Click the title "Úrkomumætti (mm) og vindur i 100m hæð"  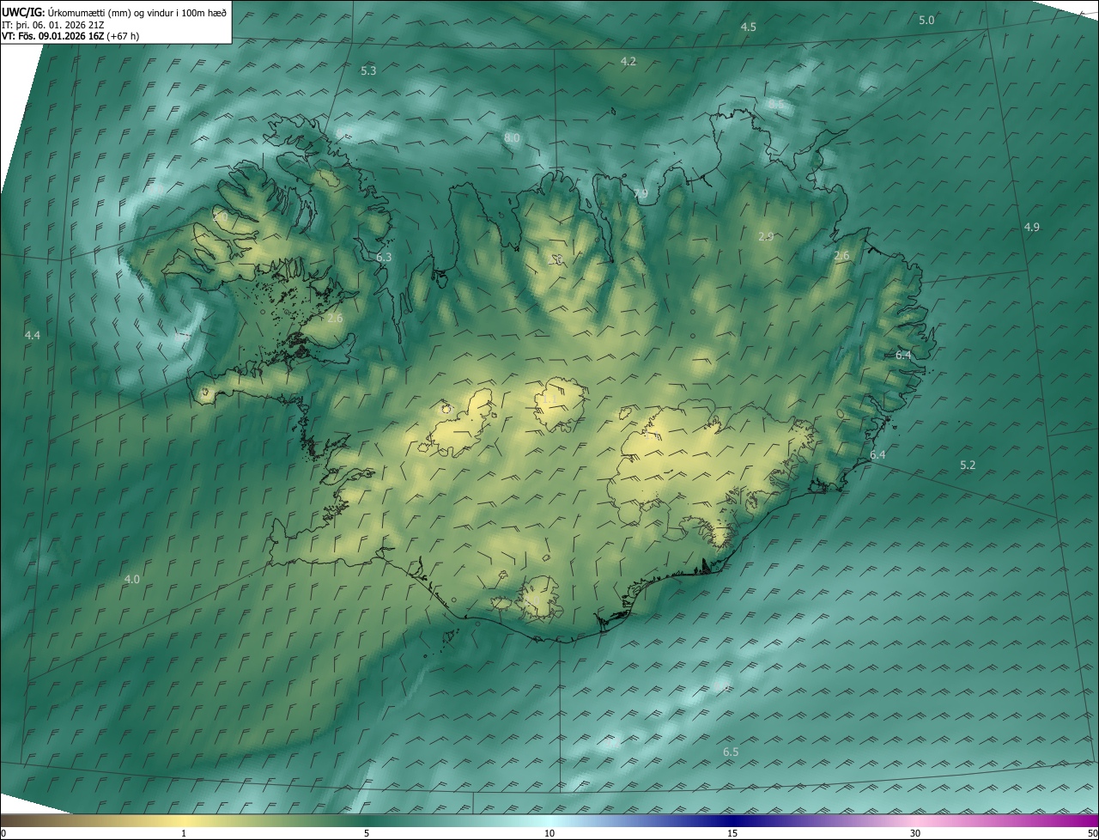(137, 12)
